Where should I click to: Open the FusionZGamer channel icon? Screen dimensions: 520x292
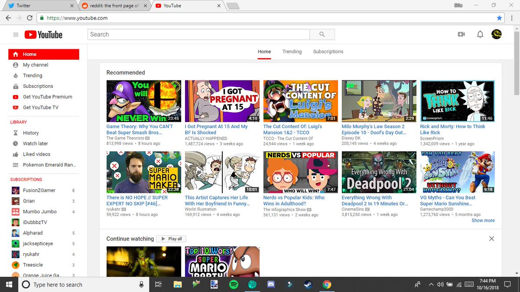click(16, 190)
